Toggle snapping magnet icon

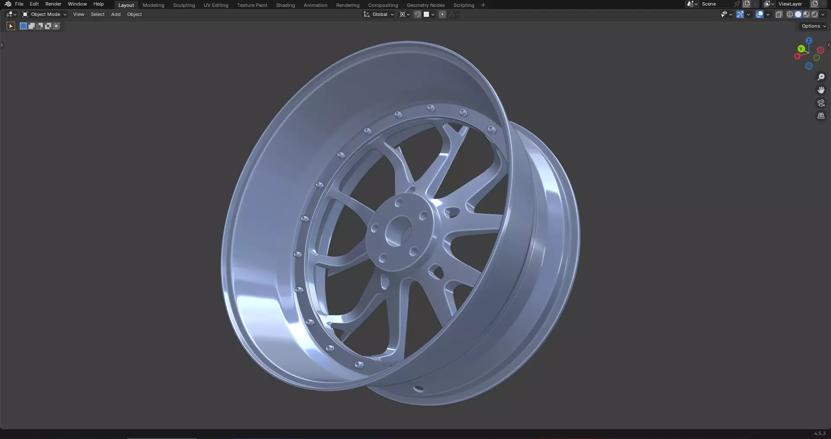[418, 14]
